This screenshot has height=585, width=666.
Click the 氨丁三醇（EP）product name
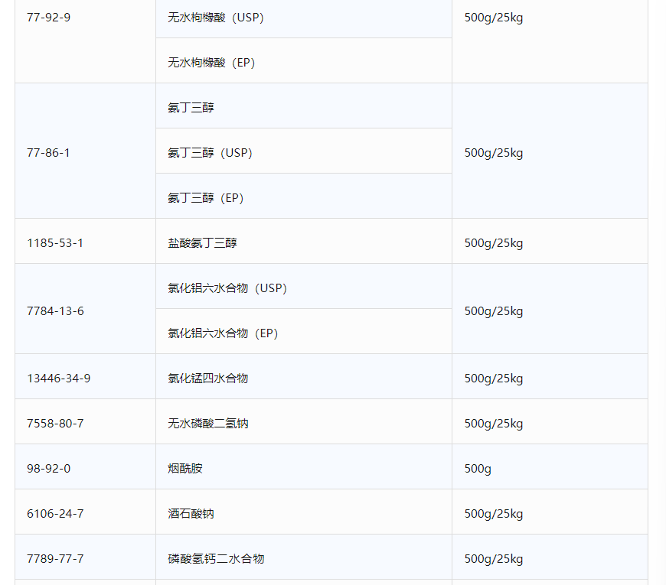pyautogui.click(x=205, y=198)
